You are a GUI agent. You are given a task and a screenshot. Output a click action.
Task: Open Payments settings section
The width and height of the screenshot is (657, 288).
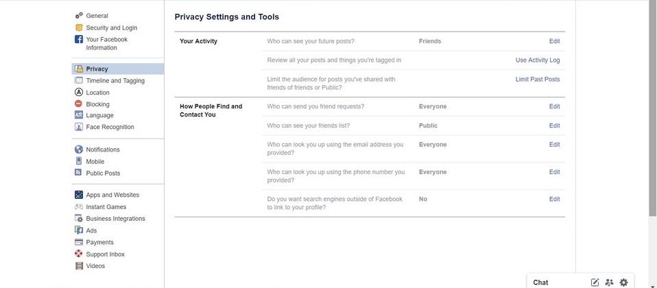pyautogui.click(x=99, y=242)
